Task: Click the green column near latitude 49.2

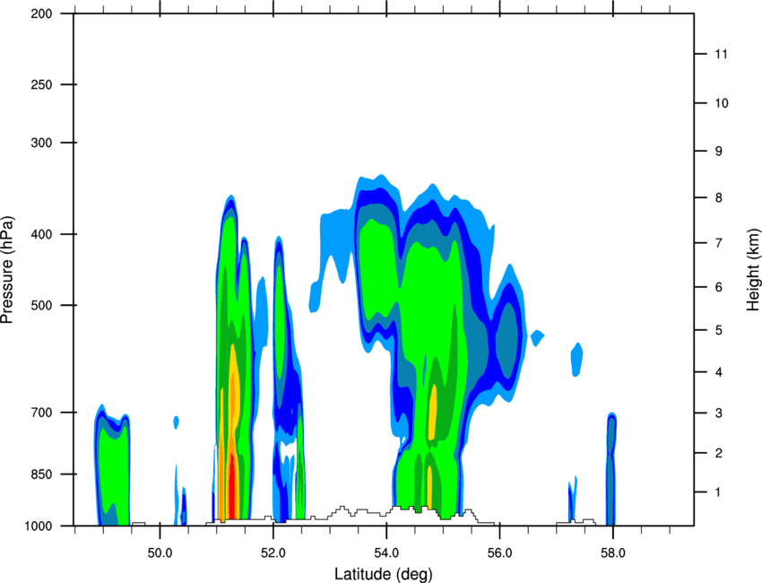Action: 113,474
